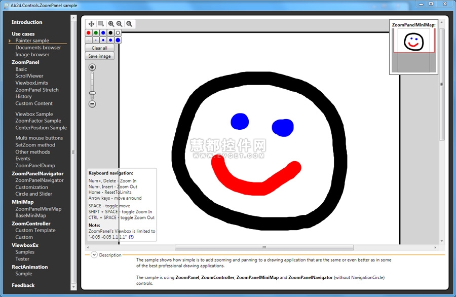Open the Painter sample in the sidebar
Image resolution: width=456 pixels, height=297 pixels.
pyautogui.click(x=32, y=41)
